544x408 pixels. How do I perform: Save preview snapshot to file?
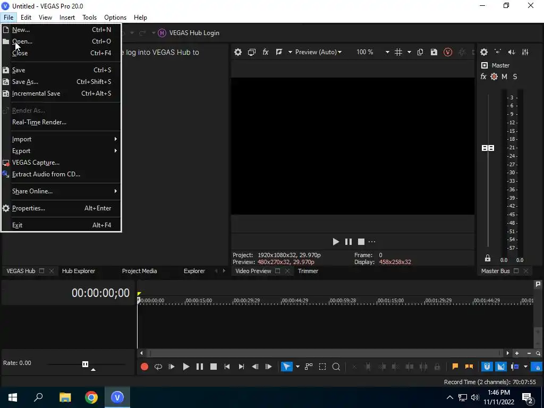click(x=433, y=52)
